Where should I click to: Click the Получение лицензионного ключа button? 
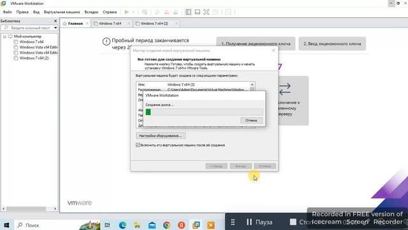[x=256, y=43]
